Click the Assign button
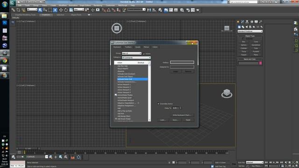 point(176,71)
